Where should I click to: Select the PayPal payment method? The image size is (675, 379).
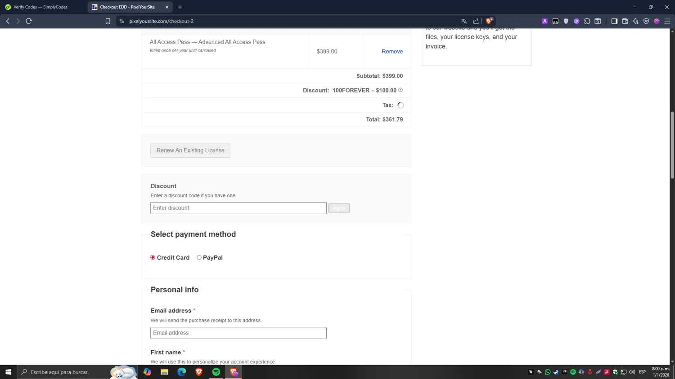tap(199, 257)
